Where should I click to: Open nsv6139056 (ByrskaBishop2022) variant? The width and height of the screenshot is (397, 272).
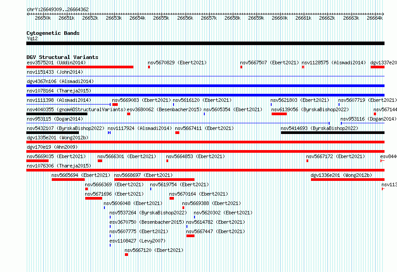pos(310,109)
